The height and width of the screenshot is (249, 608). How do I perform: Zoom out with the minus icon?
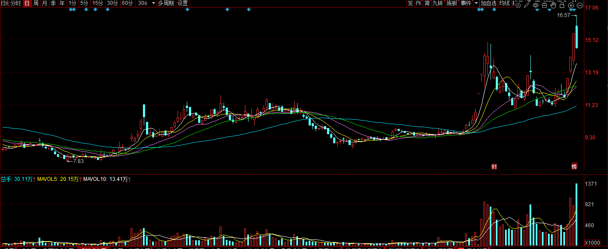580,5
